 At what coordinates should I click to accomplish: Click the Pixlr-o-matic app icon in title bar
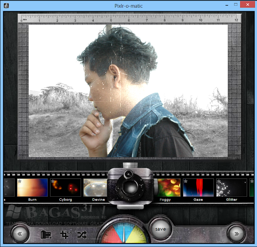(x=6, y=6)
